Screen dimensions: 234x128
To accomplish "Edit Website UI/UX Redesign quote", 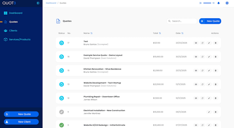I will click(209, 125).
